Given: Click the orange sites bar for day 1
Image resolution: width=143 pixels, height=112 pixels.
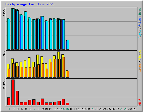Looking at the screenshot, I should tap(9, 73).
